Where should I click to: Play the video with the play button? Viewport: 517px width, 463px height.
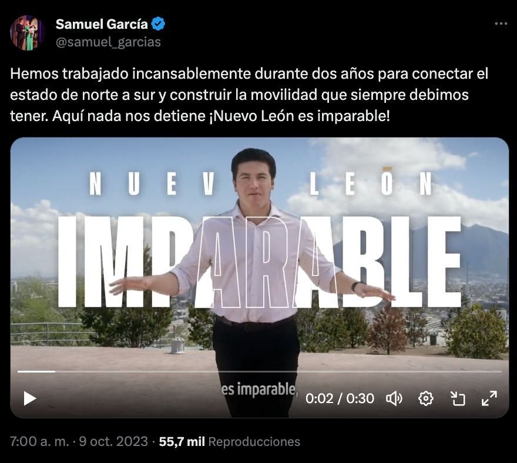click(30, 398)
